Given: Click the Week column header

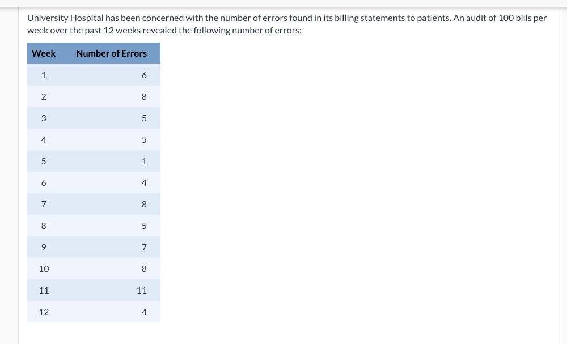Looking at the screenshot, I should [44, 53].
